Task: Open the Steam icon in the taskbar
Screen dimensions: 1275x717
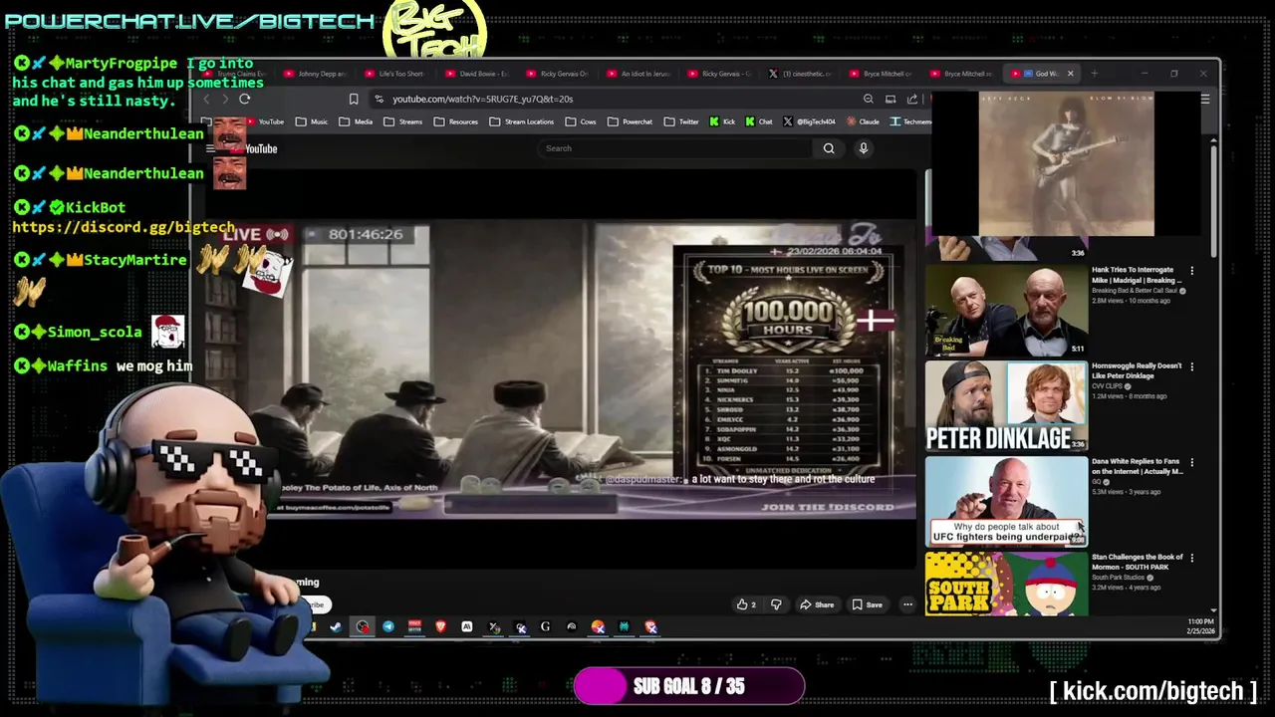Action: [x=336, y=626]
